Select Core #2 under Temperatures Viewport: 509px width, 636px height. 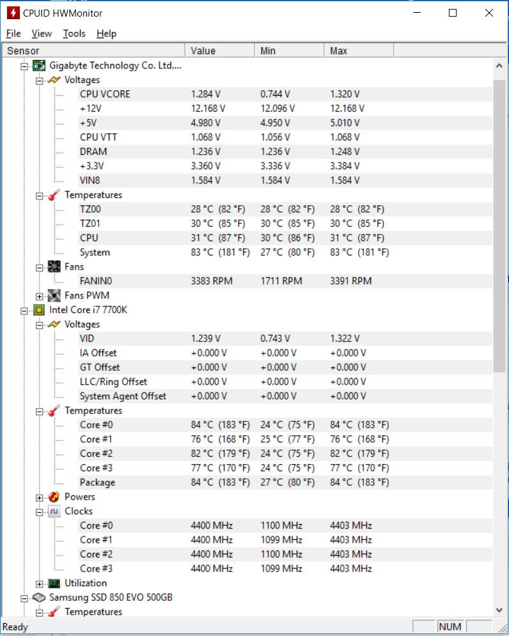(285, 453)
